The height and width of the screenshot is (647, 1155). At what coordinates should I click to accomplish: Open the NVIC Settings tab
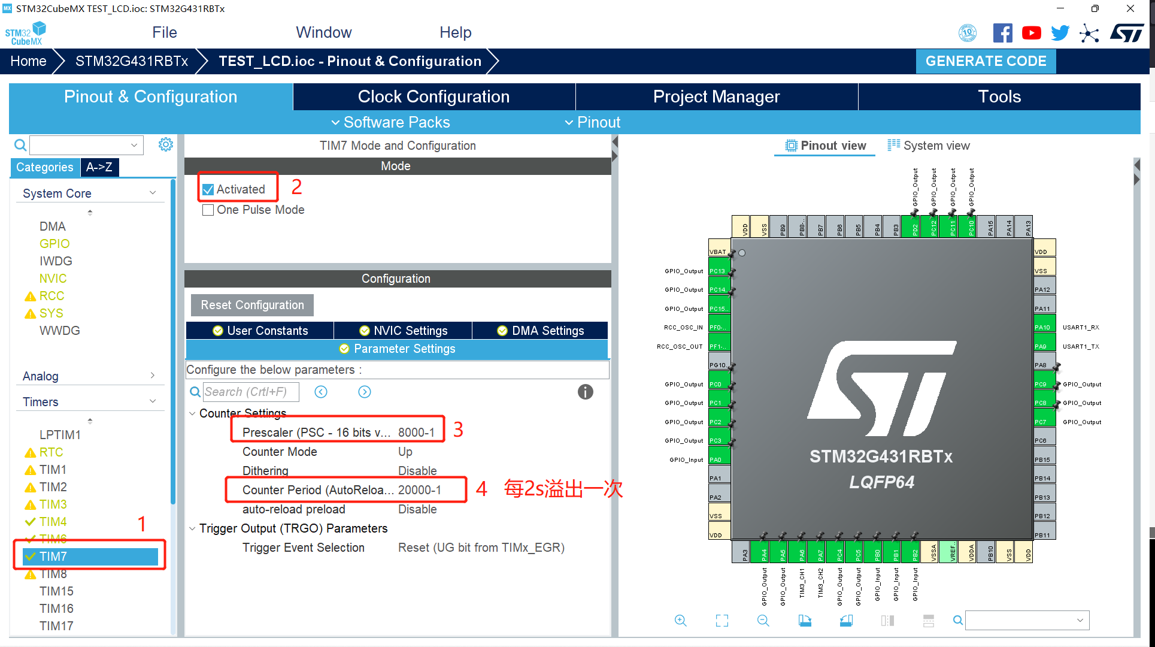tap(403, 331)
